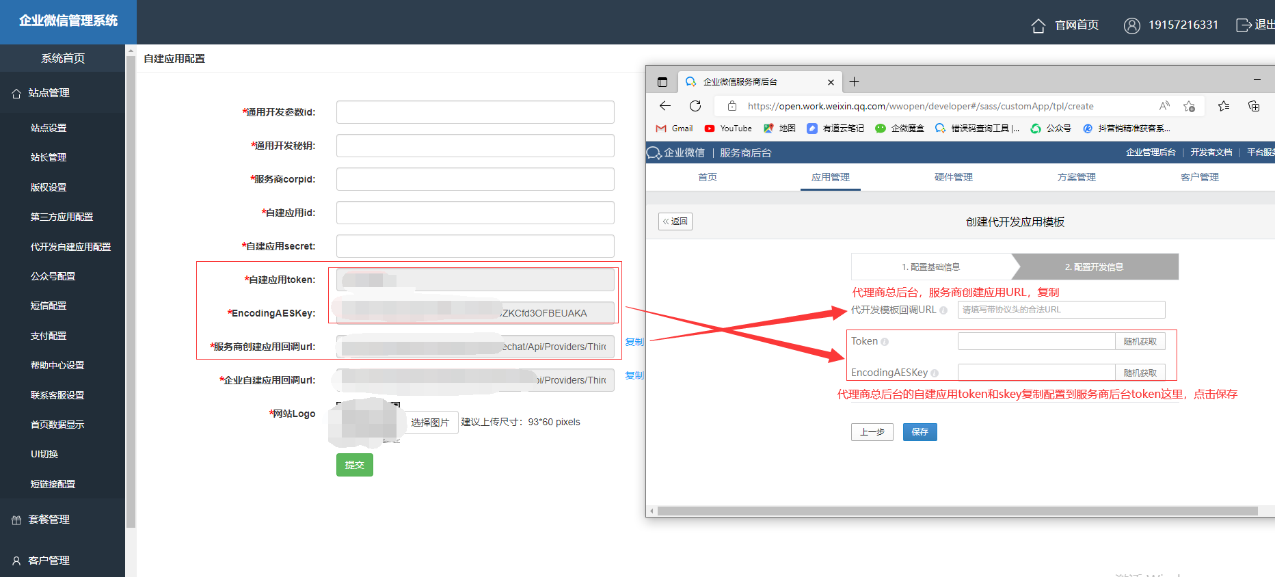
Task: Click the horizontal scrollbar of browser window
Action: pos(957,511)
